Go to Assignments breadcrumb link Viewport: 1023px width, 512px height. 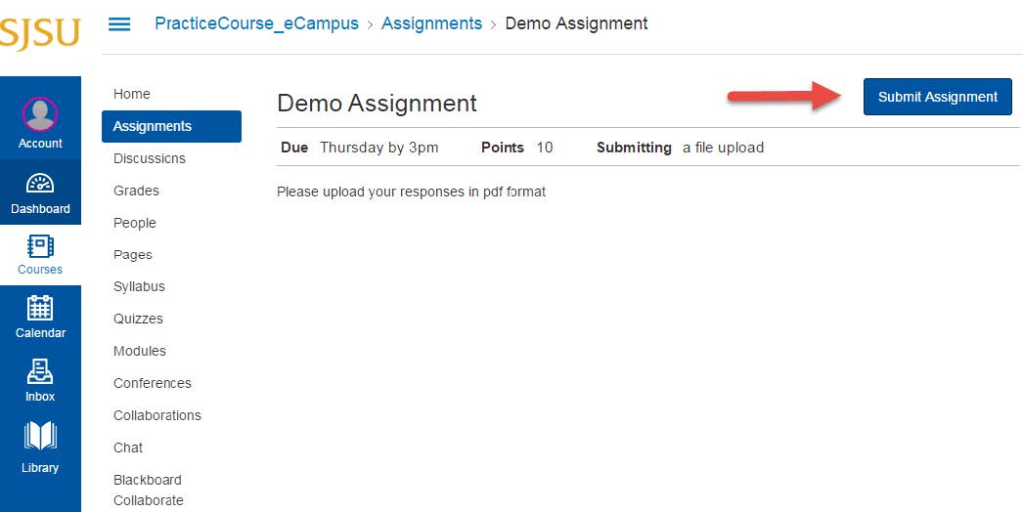tap(431, 23)
